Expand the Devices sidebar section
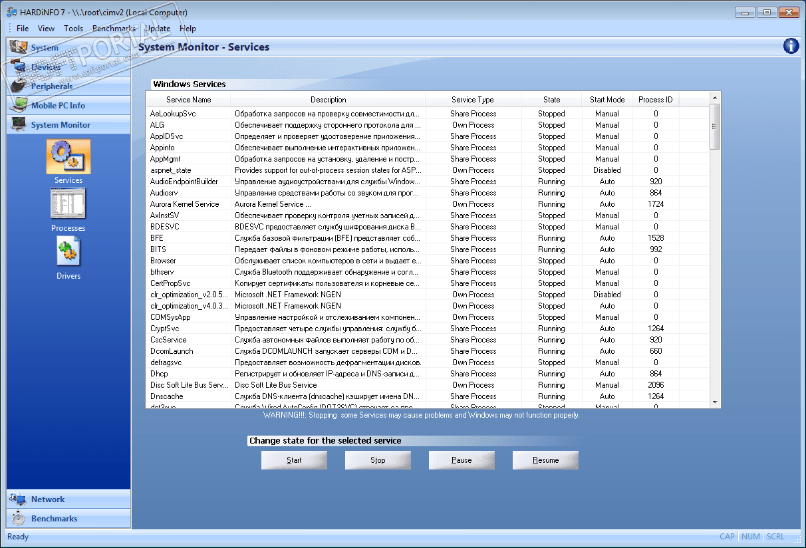Viewport: 806px width, 548px height. click(x=68, y=67)
